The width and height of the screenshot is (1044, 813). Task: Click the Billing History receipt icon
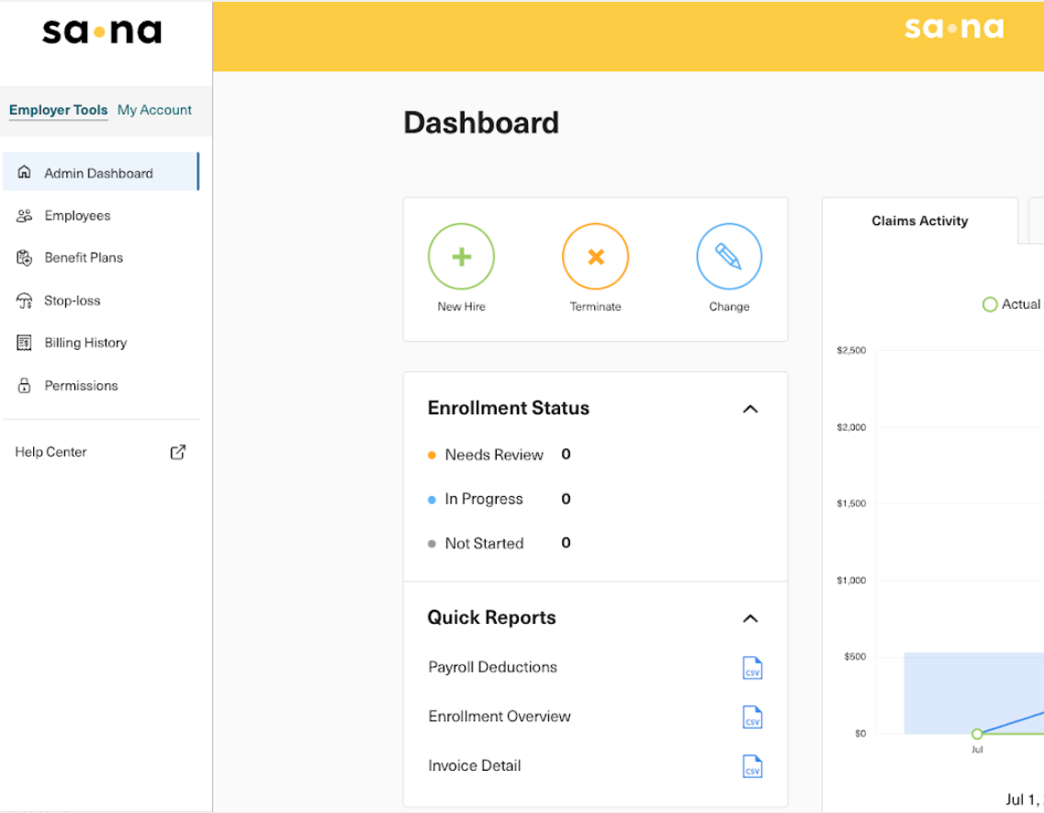[x=24, y=343]
